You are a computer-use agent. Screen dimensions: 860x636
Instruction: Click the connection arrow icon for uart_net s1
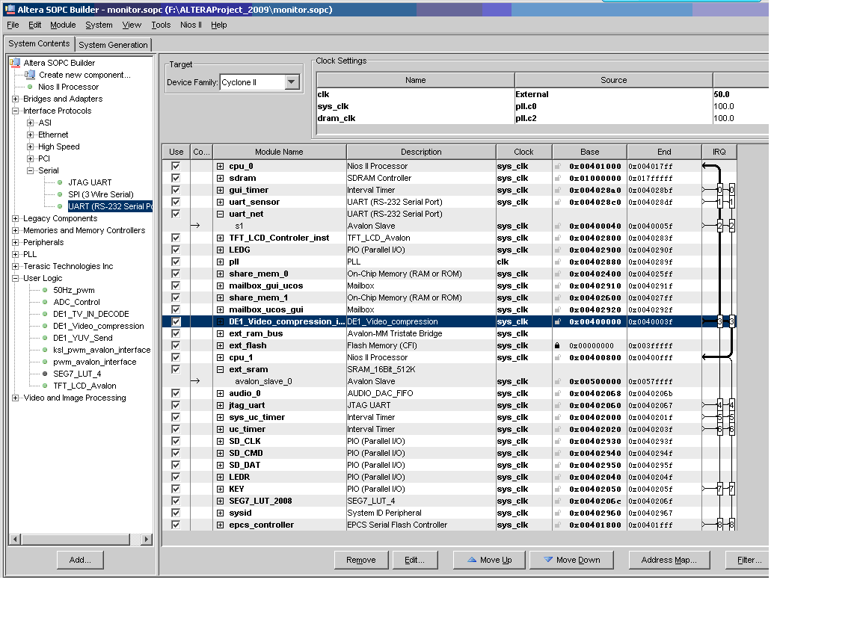195,226
